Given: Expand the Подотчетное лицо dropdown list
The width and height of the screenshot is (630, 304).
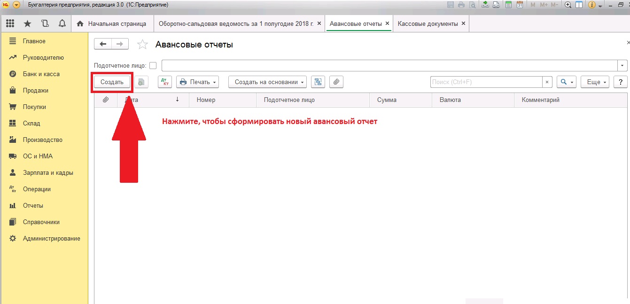Looking at the screenshot, I should [x=622, y=65].
